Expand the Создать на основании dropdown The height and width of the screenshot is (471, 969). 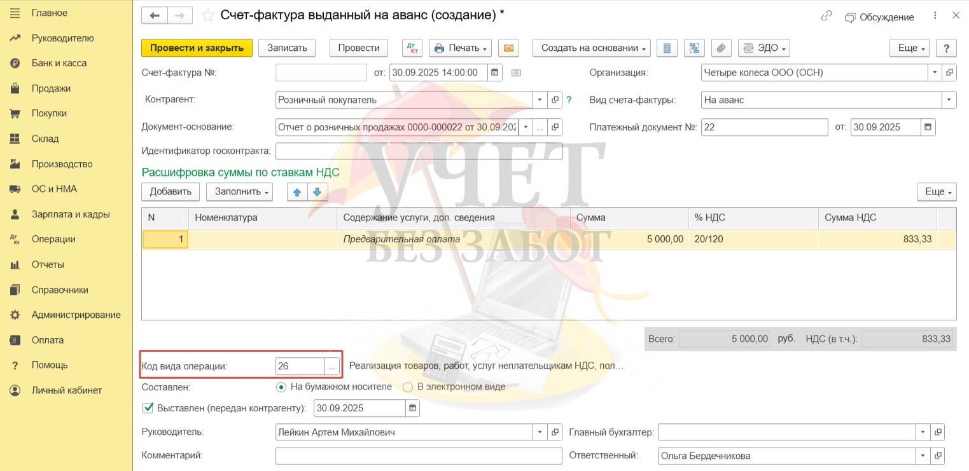592,48
